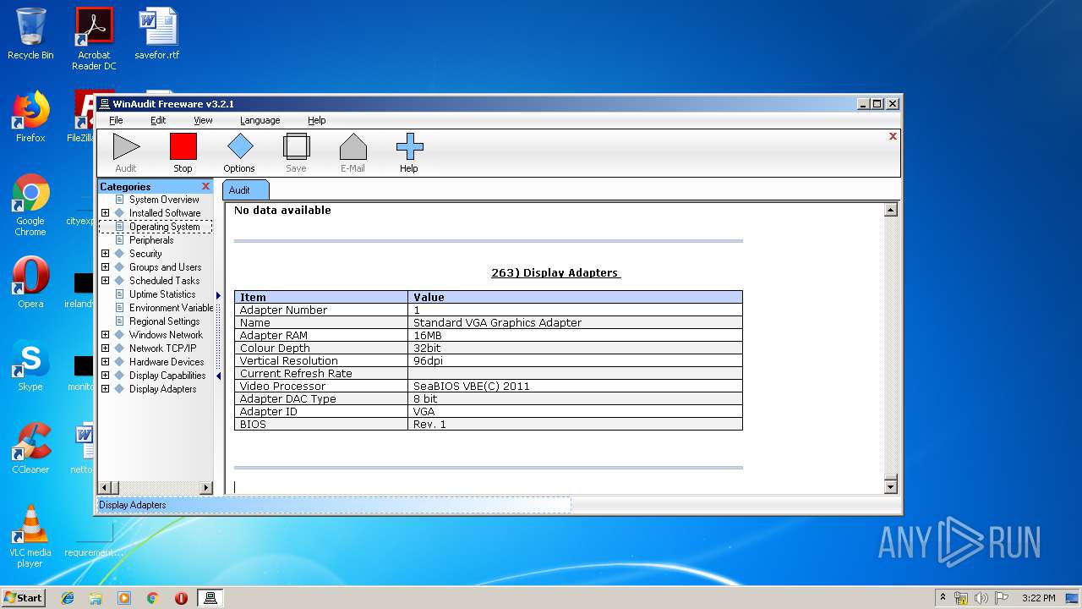Select Peripherals category
The width and height of the screenshot is (1082, 609).
click(x=151, y=240)
